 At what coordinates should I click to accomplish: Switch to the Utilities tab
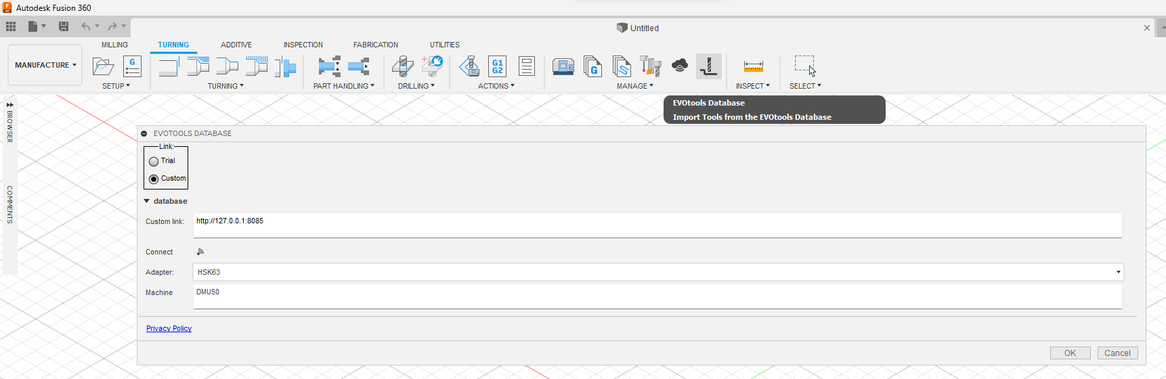pos(445,45)
